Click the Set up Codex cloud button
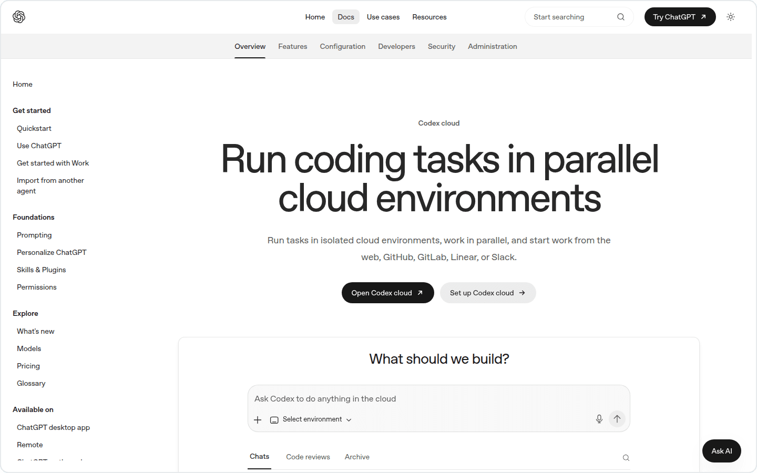757x473 pixels. tap(488, 293)
